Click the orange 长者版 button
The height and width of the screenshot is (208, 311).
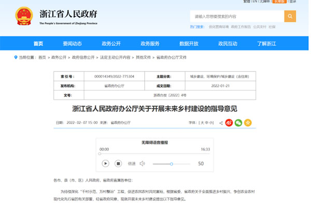coord(279,2)
